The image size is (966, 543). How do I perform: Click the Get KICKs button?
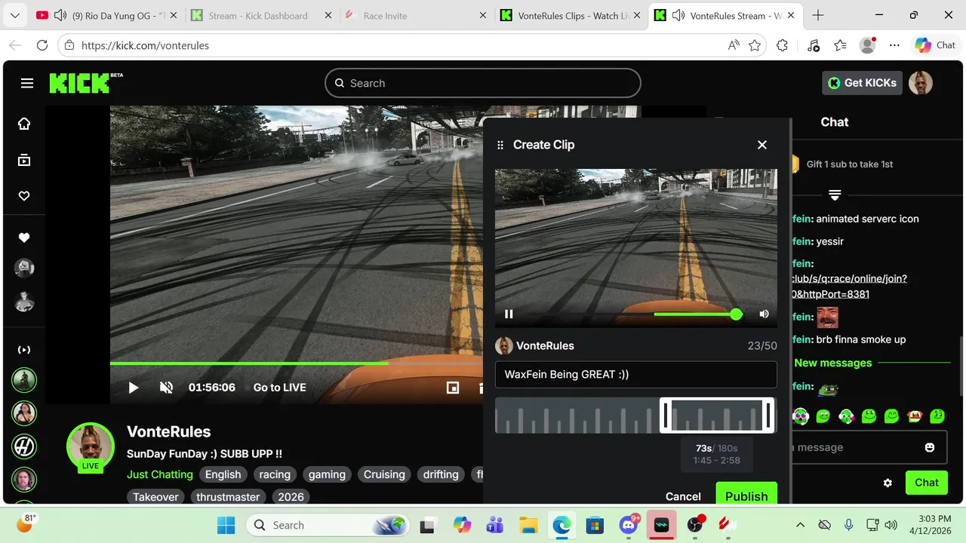pyautogui.click(x=862, y=83)
